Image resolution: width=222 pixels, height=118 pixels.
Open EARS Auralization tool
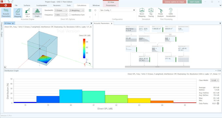click(171, 13)
